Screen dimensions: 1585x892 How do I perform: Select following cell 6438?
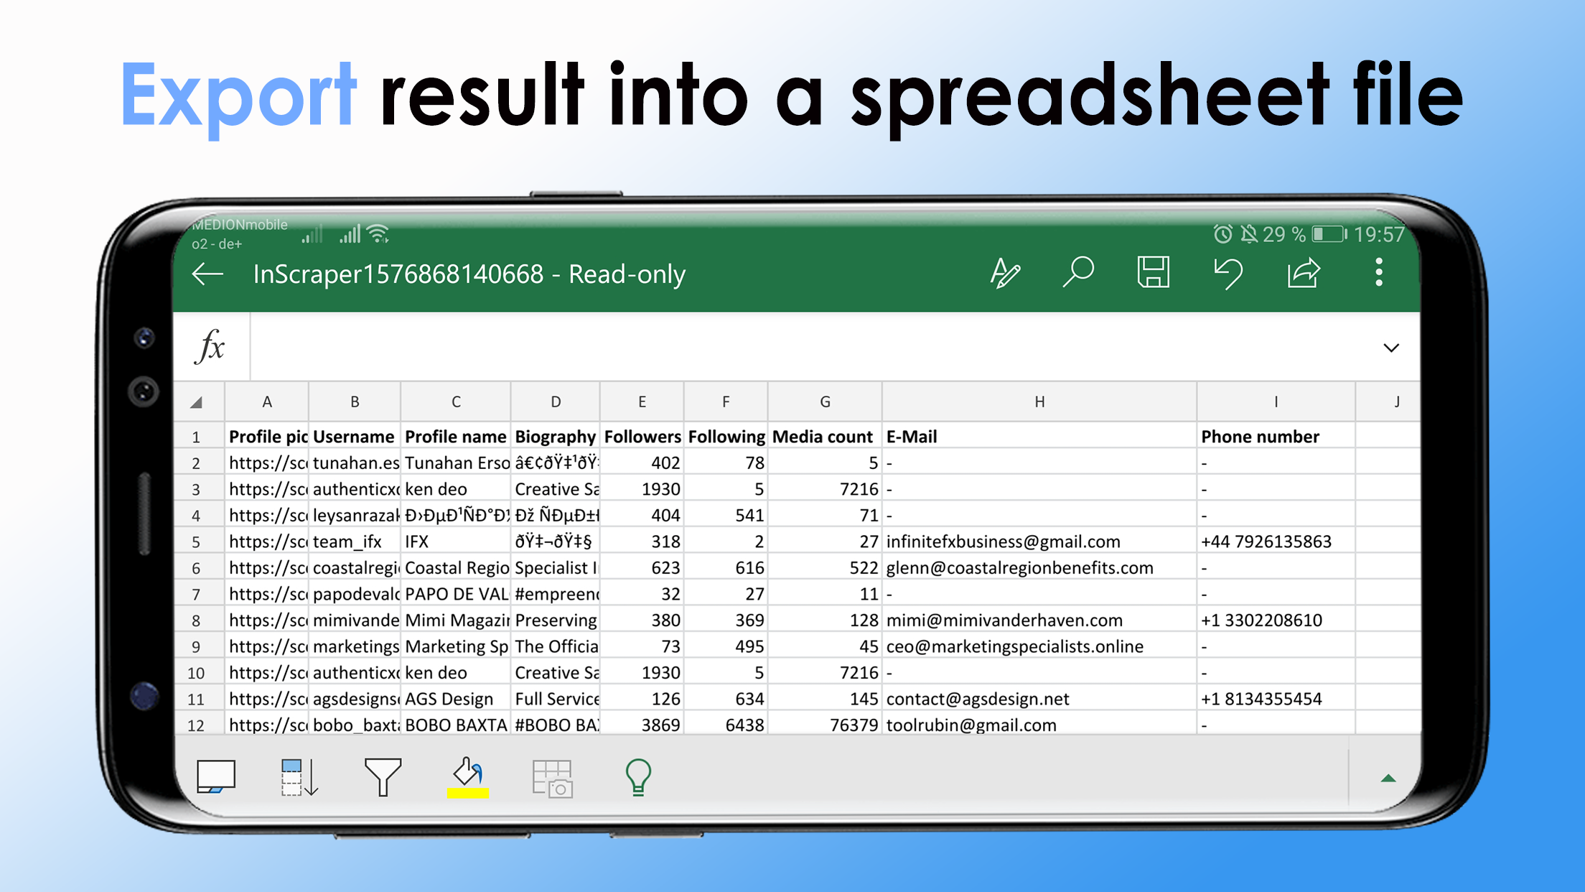click(726, 724)
